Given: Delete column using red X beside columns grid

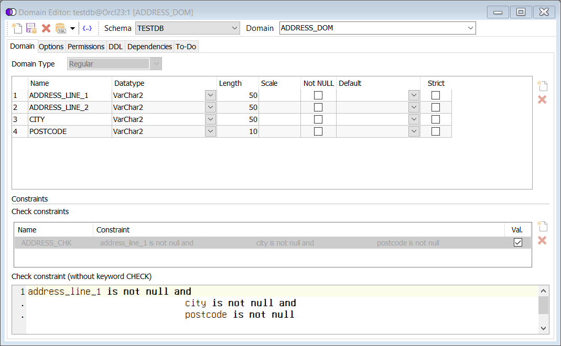Looking at the screenshot, I should pos(542,99).
